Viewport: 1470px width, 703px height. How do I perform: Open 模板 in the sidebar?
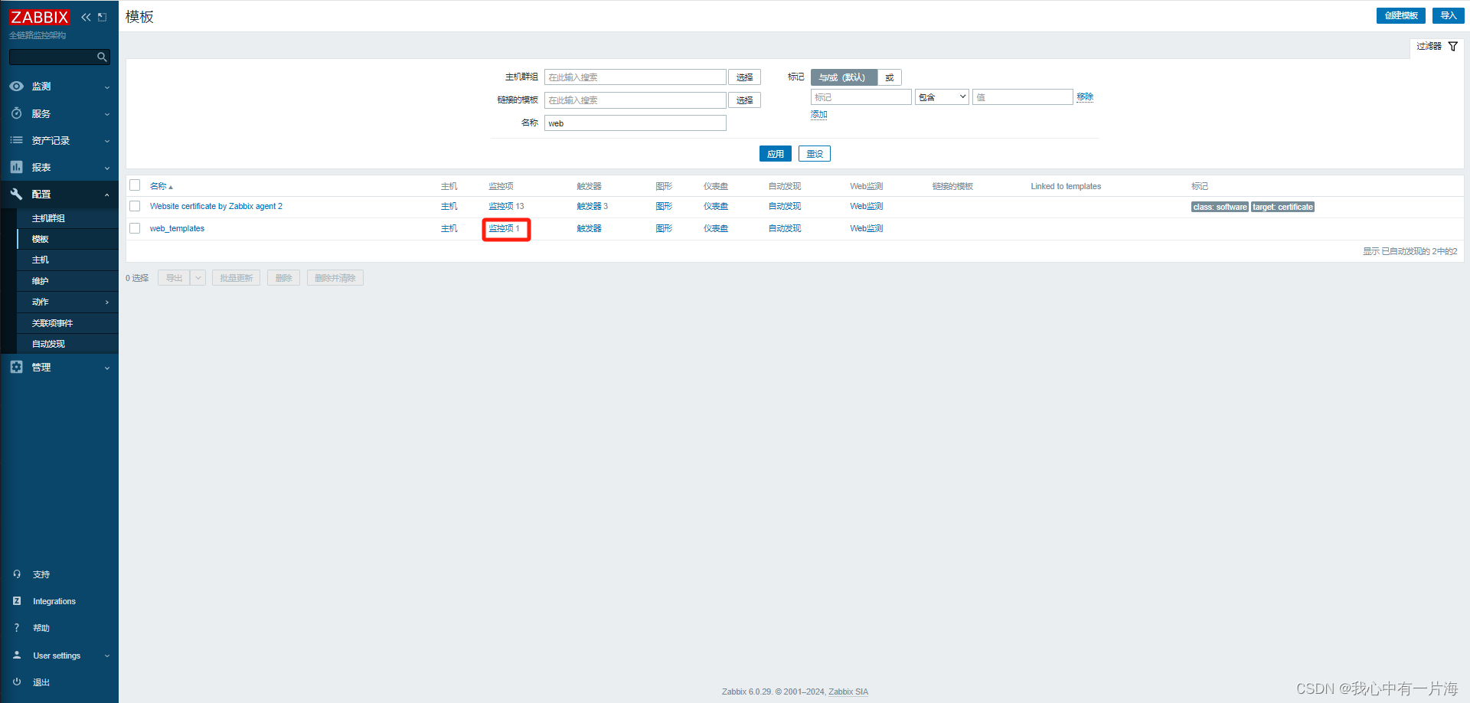pos(67,239)
